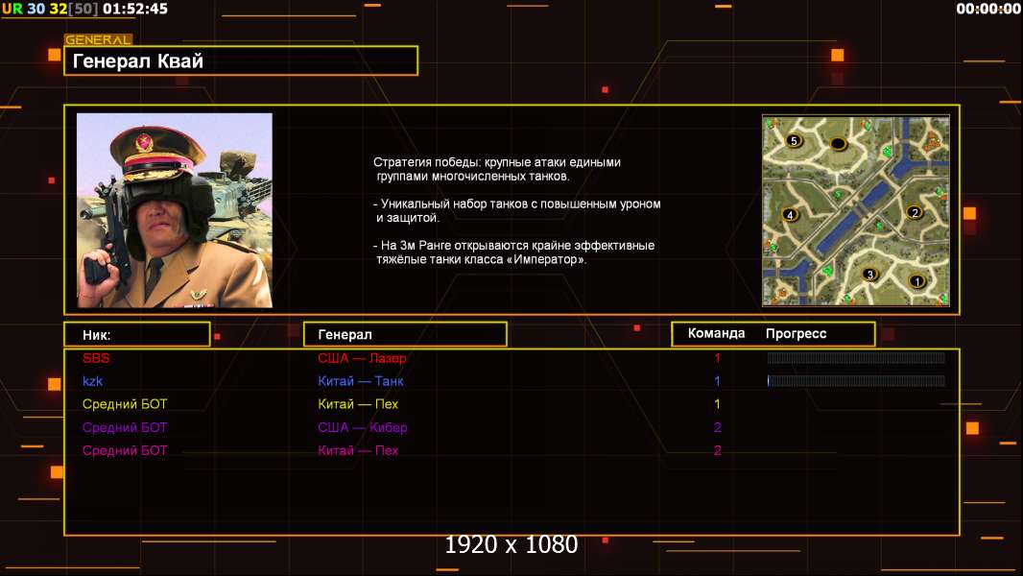Click the 'Команда' column header
Image resolution: width=1023 pixels, height=576 pixels.
coord(716,334)
